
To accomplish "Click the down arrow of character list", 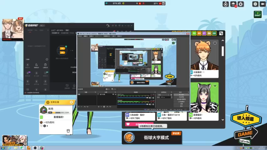I will click(223, 120).
